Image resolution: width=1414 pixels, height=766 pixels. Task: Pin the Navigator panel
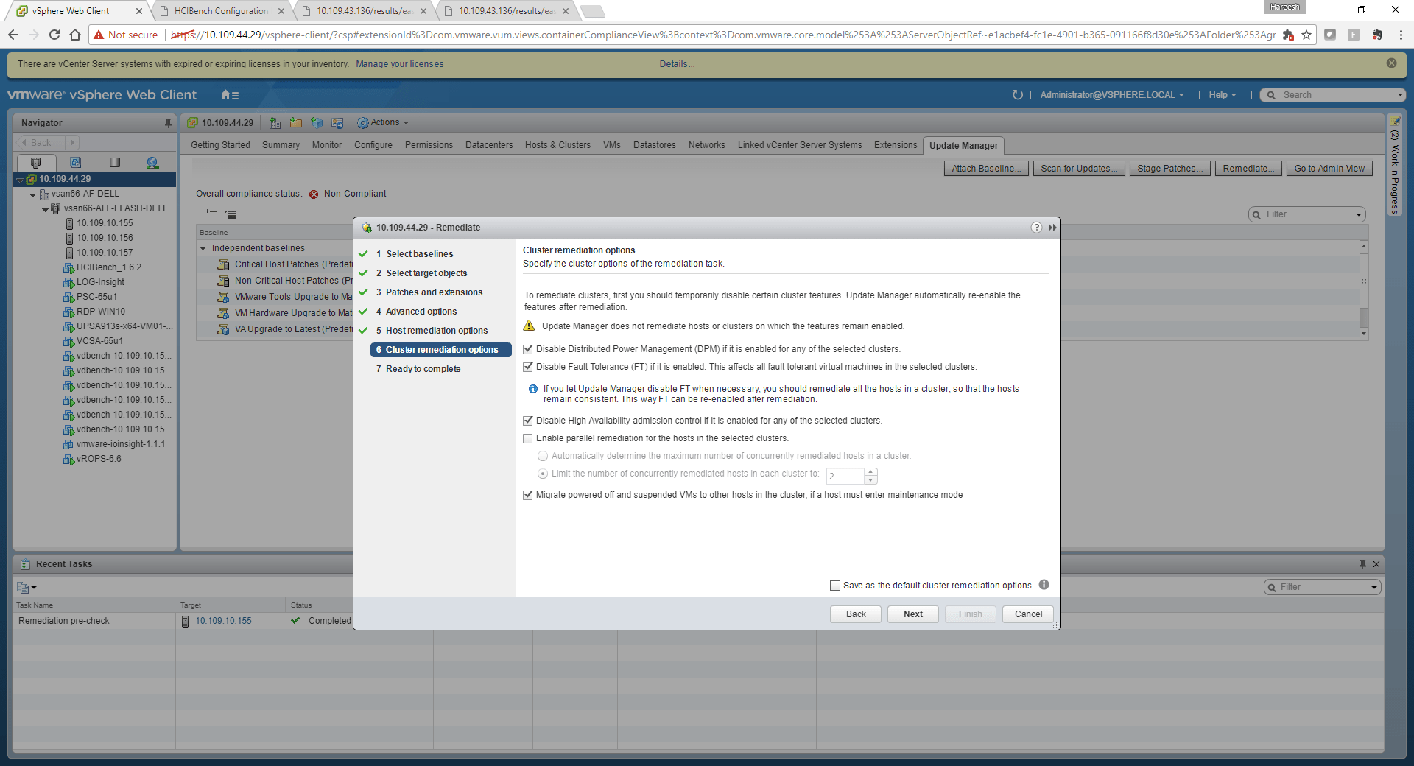pyautogui.click(x=168, y=123)
